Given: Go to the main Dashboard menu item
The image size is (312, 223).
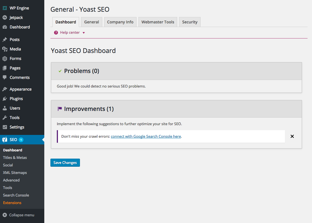Looking at the screenshot, I should tap(22, 27).
